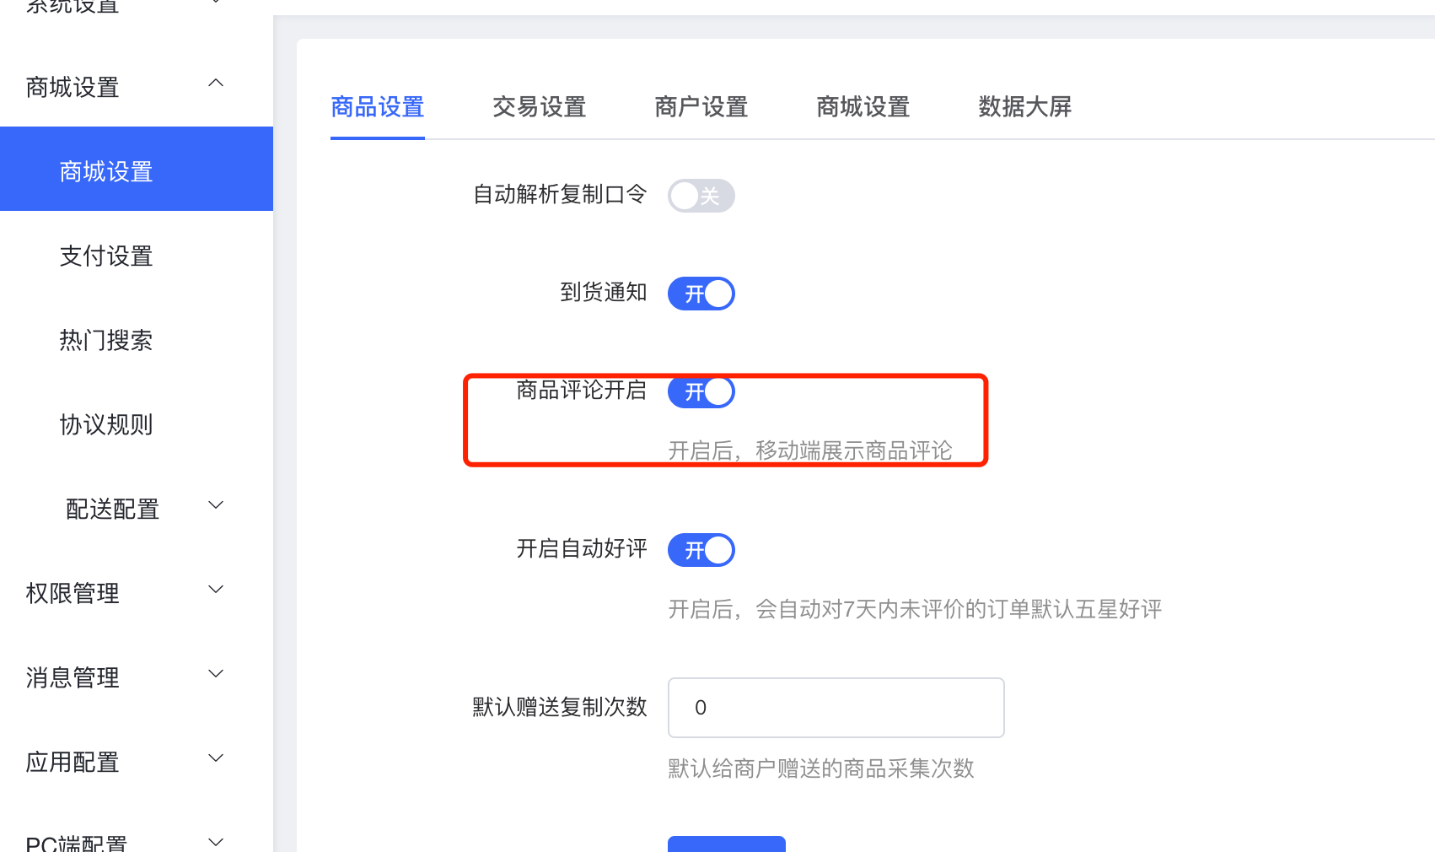Turn off the 开启自动好评 switch
The image size is (1435, 852).
(701, 550)
